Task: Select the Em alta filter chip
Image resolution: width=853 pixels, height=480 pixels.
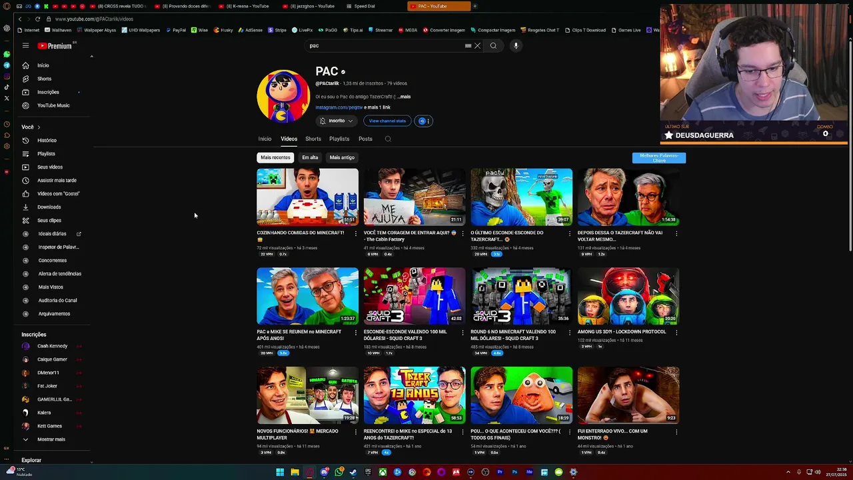Action: pyautogui.click(x=310, y=157)
